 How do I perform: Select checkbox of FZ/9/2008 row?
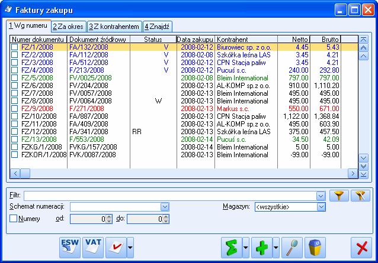click(x=14, y=108)
